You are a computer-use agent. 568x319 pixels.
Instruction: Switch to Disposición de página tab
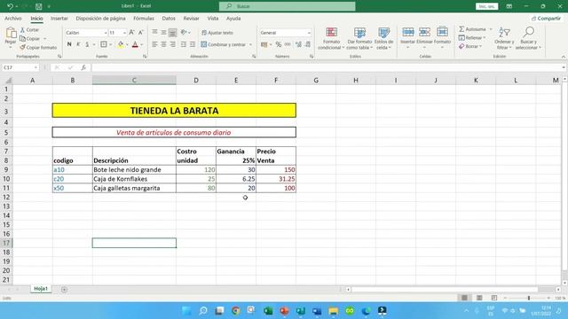coord(100,18)
